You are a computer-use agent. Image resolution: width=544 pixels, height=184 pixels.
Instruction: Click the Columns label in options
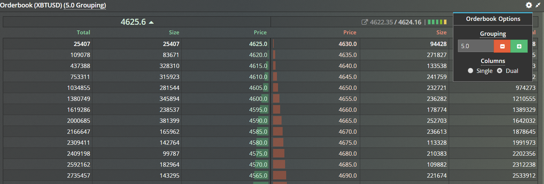493,61
